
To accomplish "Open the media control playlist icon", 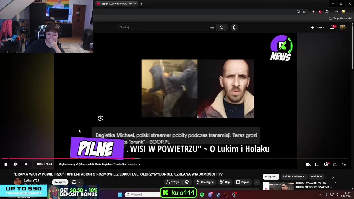I will (337, 12).
